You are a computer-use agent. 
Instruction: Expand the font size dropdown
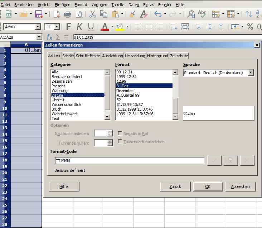[x=57, y=27]
